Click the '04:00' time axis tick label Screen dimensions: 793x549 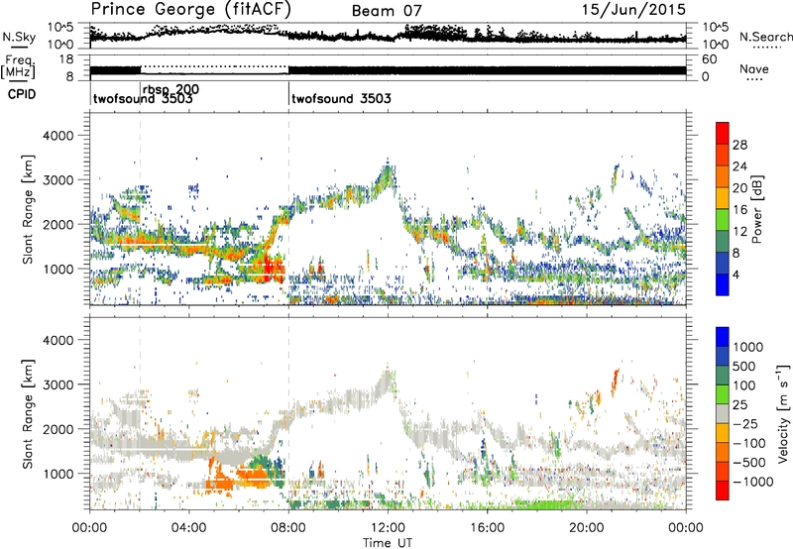(x=189, y=528)
